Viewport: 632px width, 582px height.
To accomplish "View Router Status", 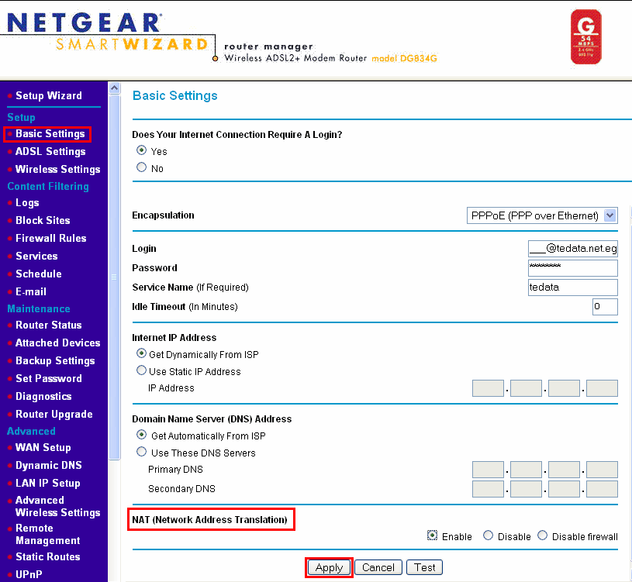I will tap(48, 325).
